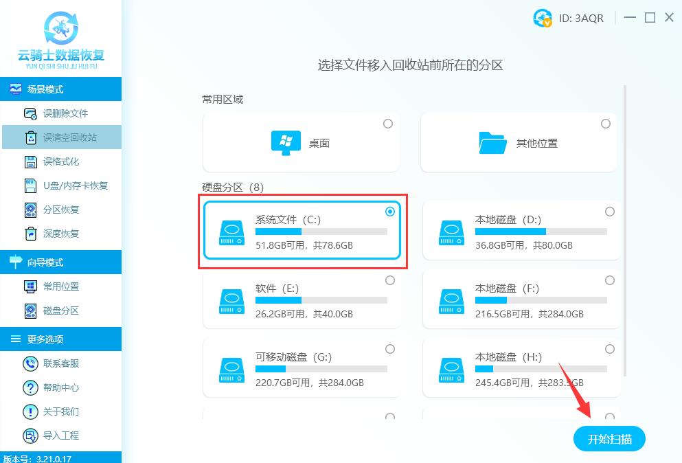Click the D: drive usage bar
Viewport: 682px width, 463px height.
541,231
